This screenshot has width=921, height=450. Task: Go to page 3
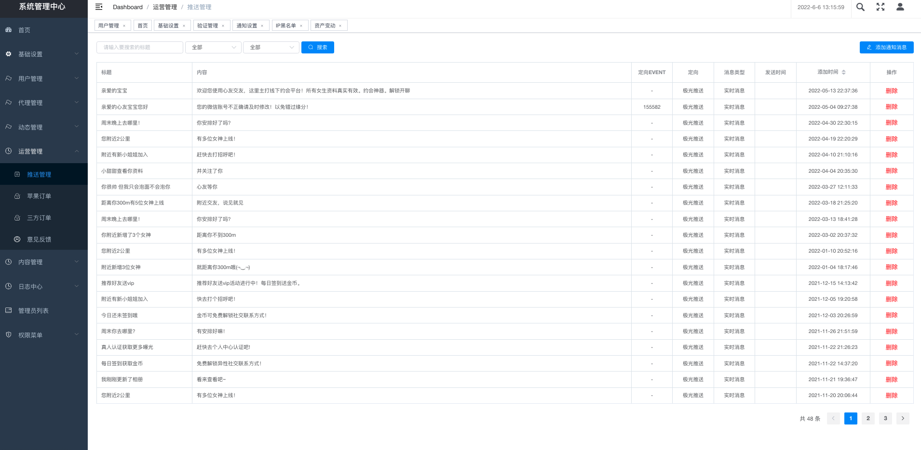click(885, 418)
